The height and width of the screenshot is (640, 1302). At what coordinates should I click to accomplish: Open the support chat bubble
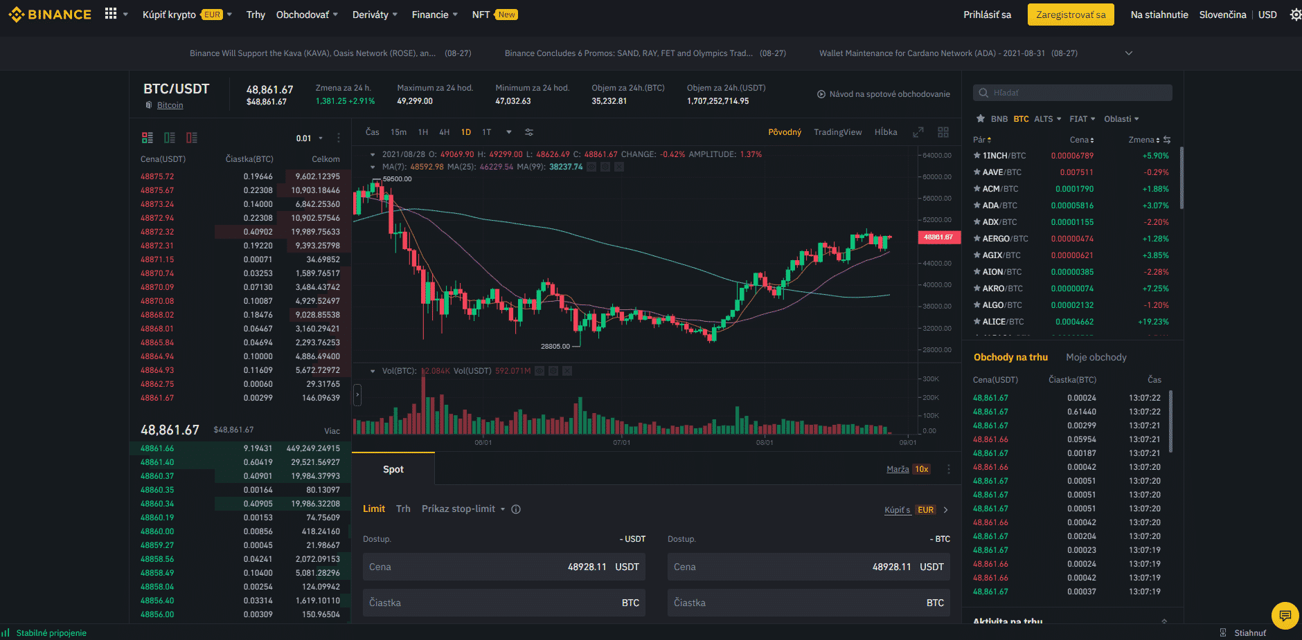pyautogui.click(x=1285, y=615)
